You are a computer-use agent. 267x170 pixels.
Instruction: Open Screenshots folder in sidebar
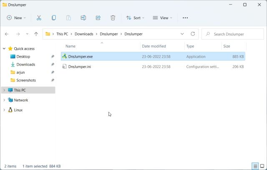tap(26, 80)
